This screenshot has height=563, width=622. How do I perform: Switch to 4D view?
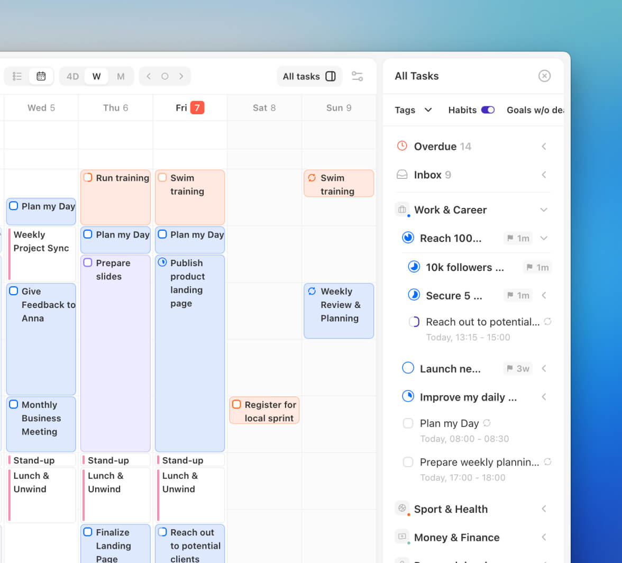pos(72,76)
